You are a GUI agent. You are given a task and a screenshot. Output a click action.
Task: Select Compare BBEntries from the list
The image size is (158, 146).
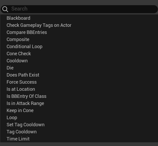point(27,32)
